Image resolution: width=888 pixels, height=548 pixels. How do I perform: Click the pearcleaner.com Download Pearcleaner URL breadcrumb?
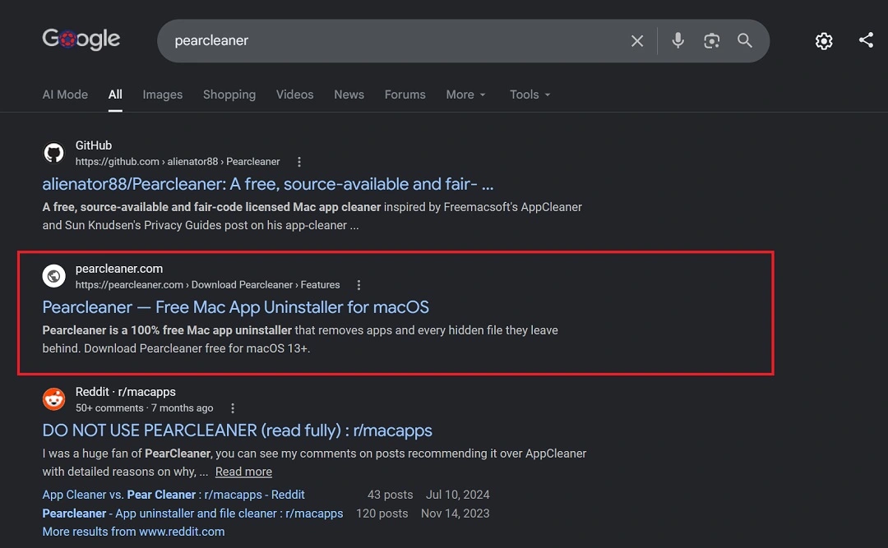click(207, 285)
